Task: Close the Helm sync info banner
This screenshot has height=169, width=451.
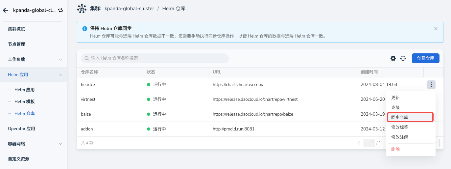Action: pos(436,29)
